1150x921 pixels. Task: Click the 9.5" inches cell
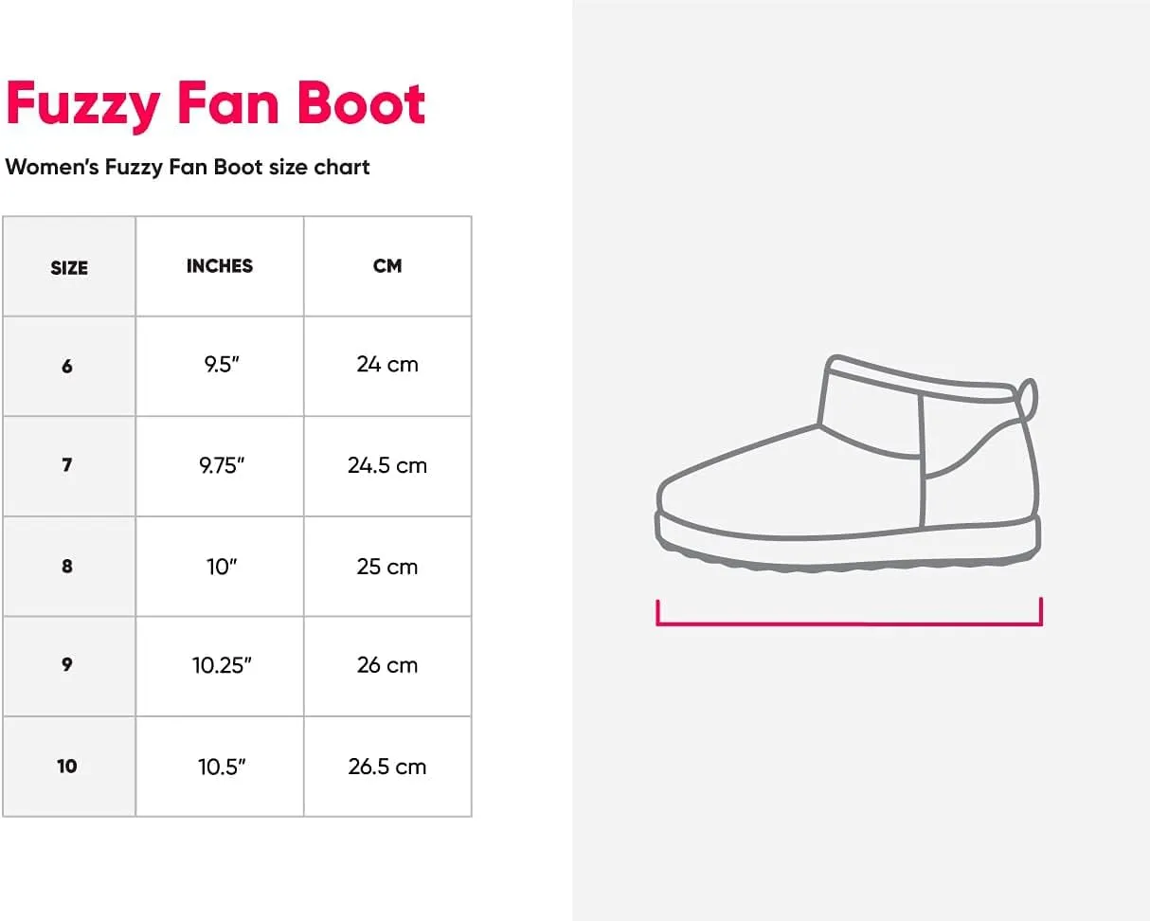pyautogui.click(x=220, y=366)
